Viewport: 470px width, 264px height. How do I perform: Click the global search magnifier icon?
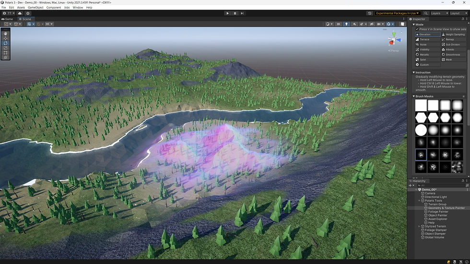coord(426,13)
